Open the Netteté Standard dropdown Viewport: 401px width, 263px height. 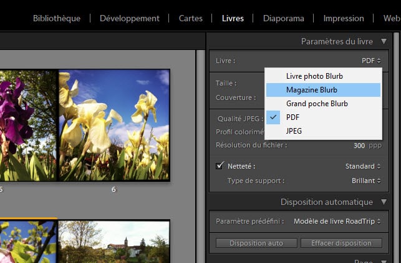pos(363,166)
